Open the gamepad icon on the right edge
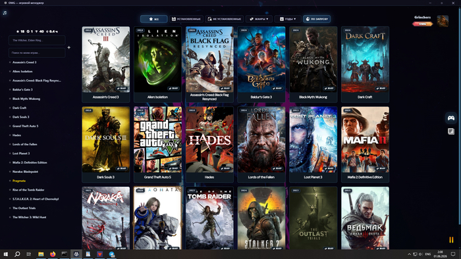The height and width of the screenshot is (259, 461). tap(451, 118)
